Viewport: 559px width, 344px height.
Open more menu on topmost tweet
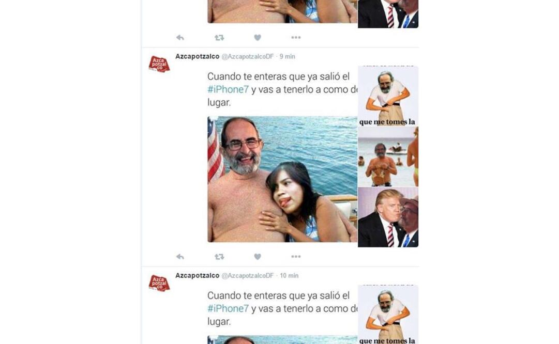[296, 37]
